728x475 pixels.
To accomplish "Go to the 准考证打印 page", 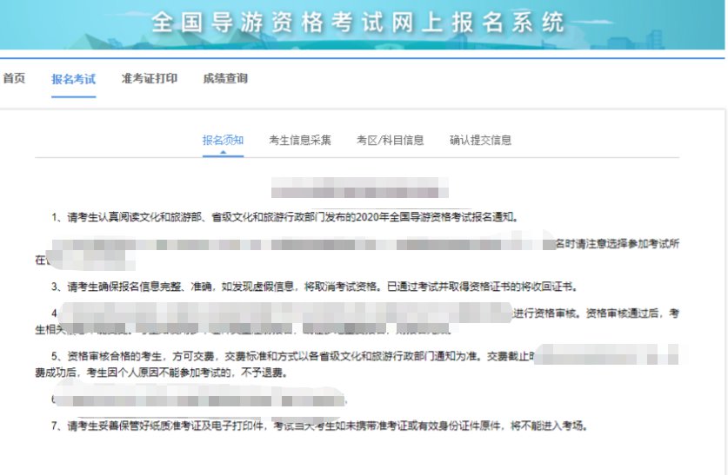I will pyautogui.click(x=150, y=79).
